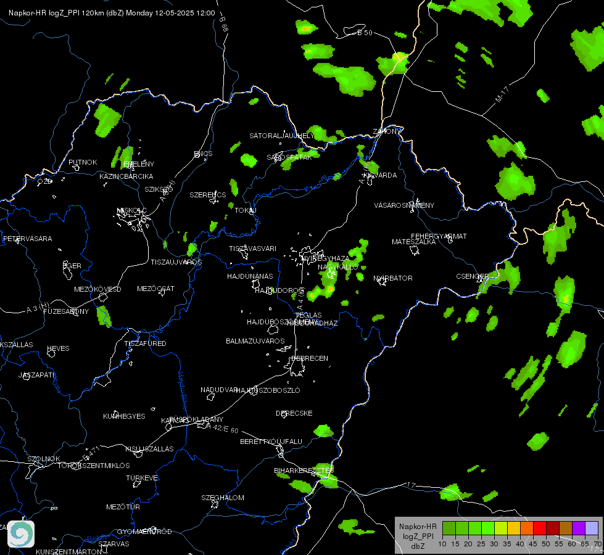This screenshot has width=604, height=555.
Task: Click the HEVES label
Action: pyautogui.click(x=58, y=348)
